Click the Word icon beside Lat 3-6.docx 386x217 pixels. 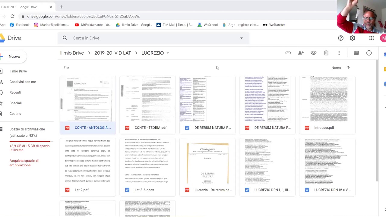[x=127, y=190]
